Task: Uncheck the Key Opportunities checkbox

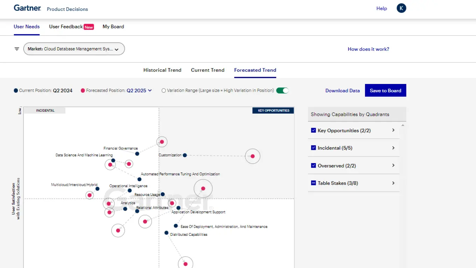Action: pyautogui.click(x=314, y=130)
